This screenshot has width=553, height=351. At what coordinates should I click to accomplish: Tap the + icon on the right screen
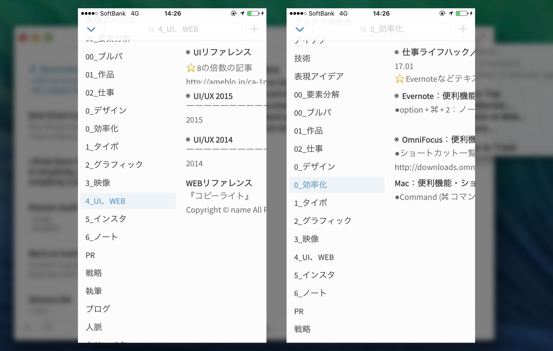(463, 29)
